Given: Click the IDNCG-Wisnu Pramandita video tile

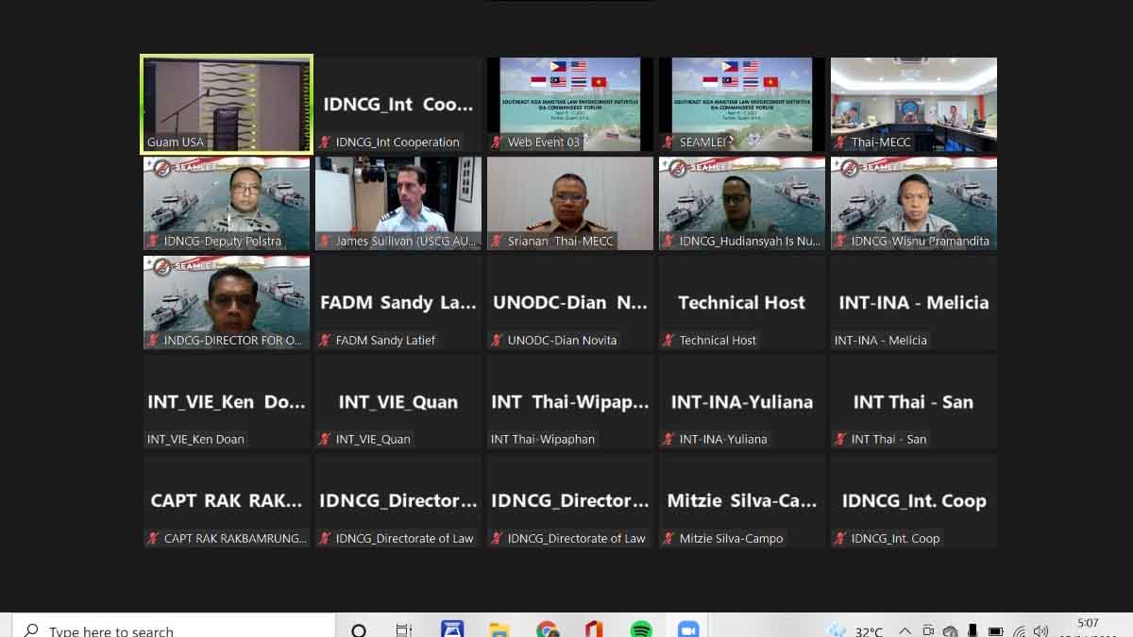Looking at the screenshot, I should (913, 203).
